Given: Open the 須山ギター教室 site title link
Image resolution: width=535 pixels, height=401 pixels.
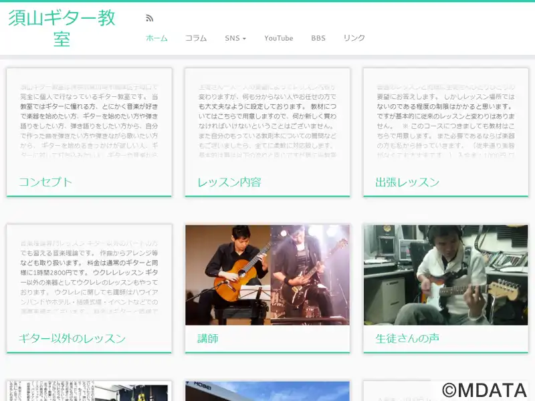Looking at the screenshot, I should click(x=62, y=28).
